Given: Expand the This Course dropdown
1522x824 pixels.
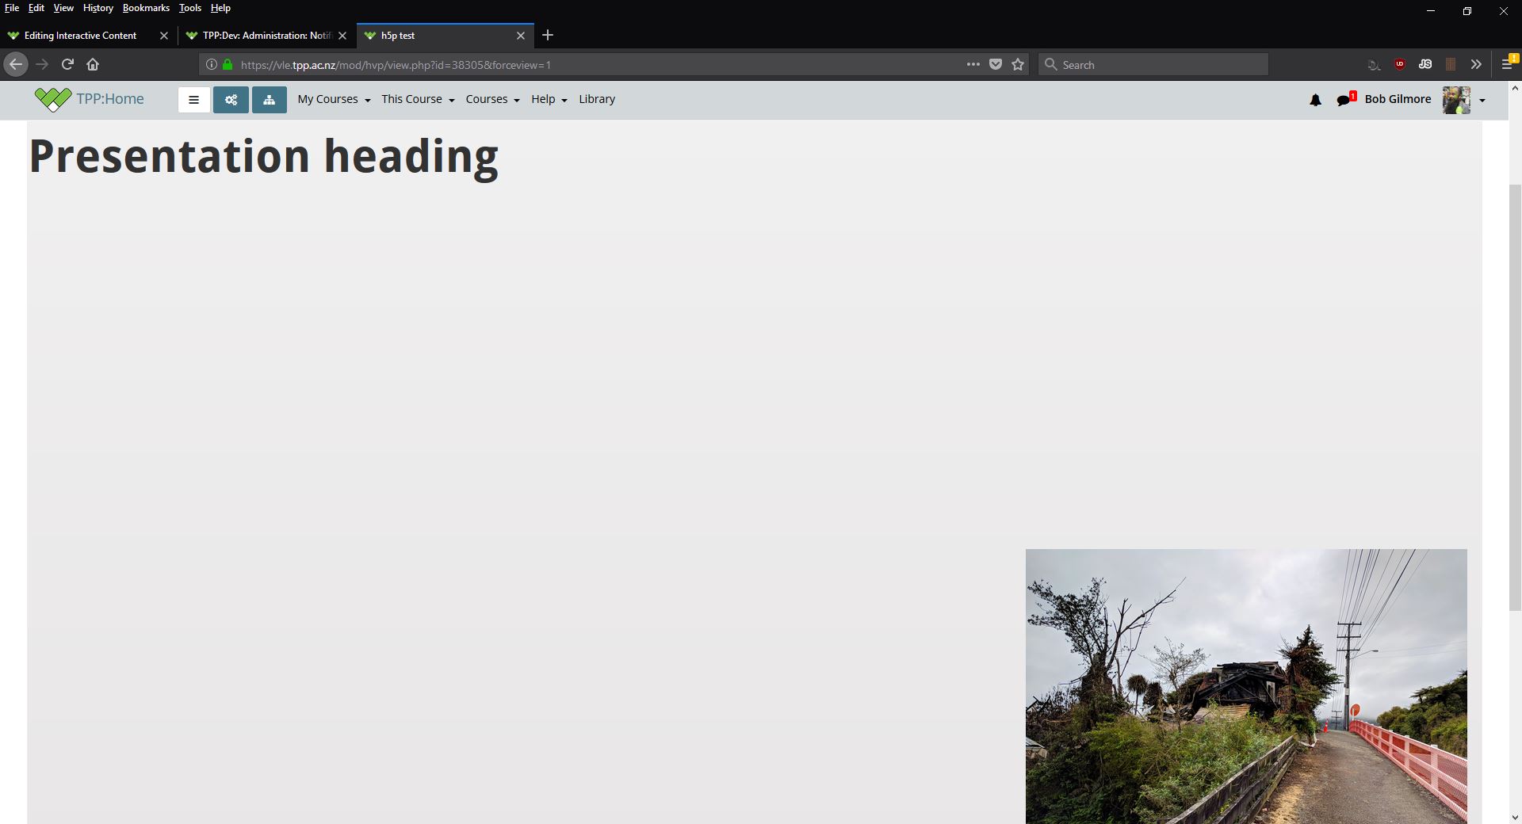Looking at the screenshot, I should 418,99.
